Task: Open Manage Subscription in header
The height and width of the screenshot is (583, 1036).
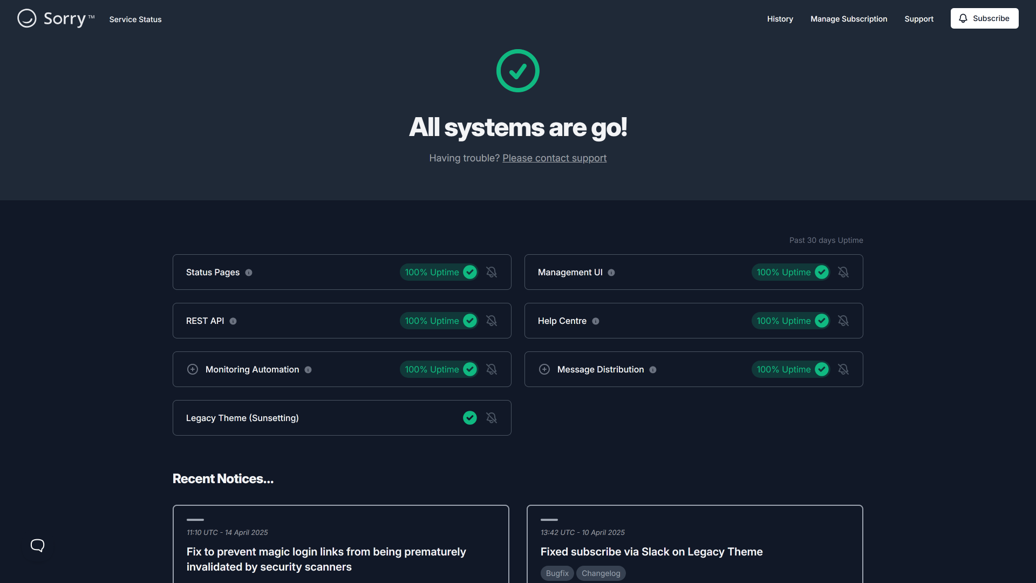Action: point(849,19)
